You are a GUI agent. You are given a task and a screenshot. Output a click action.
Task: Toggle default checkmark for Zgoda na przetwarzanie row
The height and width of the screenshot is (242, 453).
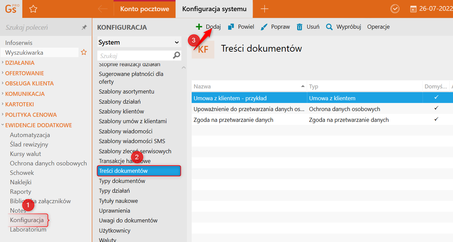[436, 119]
